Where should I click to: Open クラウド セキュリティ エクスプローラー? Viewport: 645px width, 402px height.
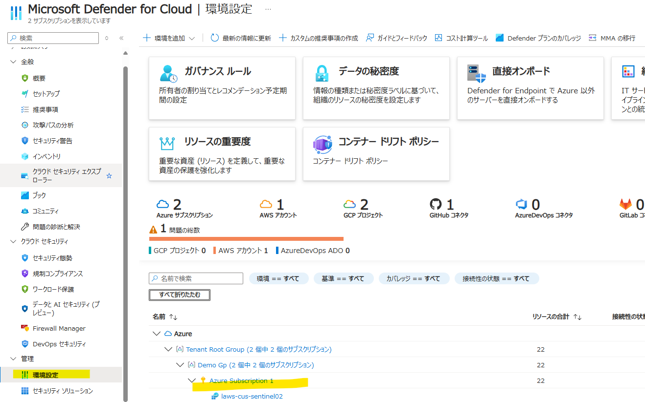coord(67,175)
